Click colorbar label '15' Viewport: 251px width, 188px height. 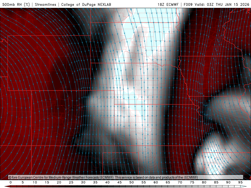point(47,182)
